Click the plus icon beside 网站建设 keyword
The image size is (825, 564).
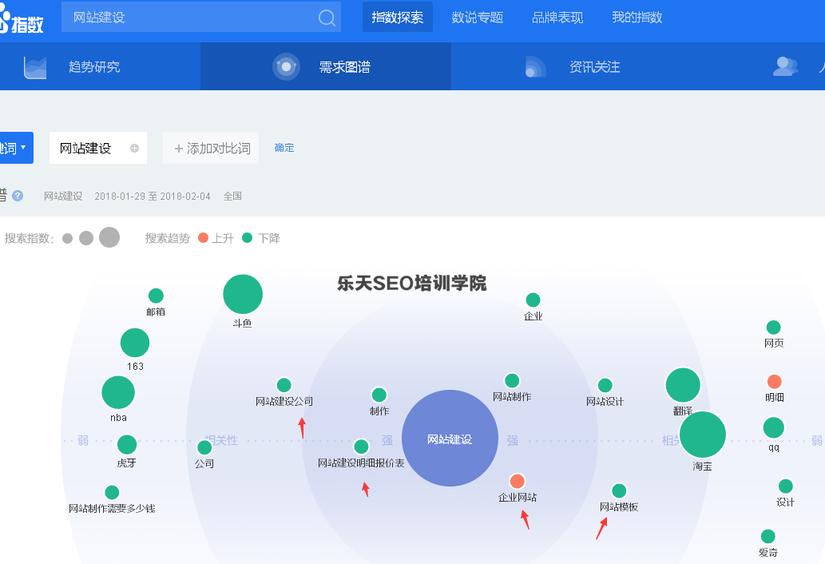click(x=135, y=147)
